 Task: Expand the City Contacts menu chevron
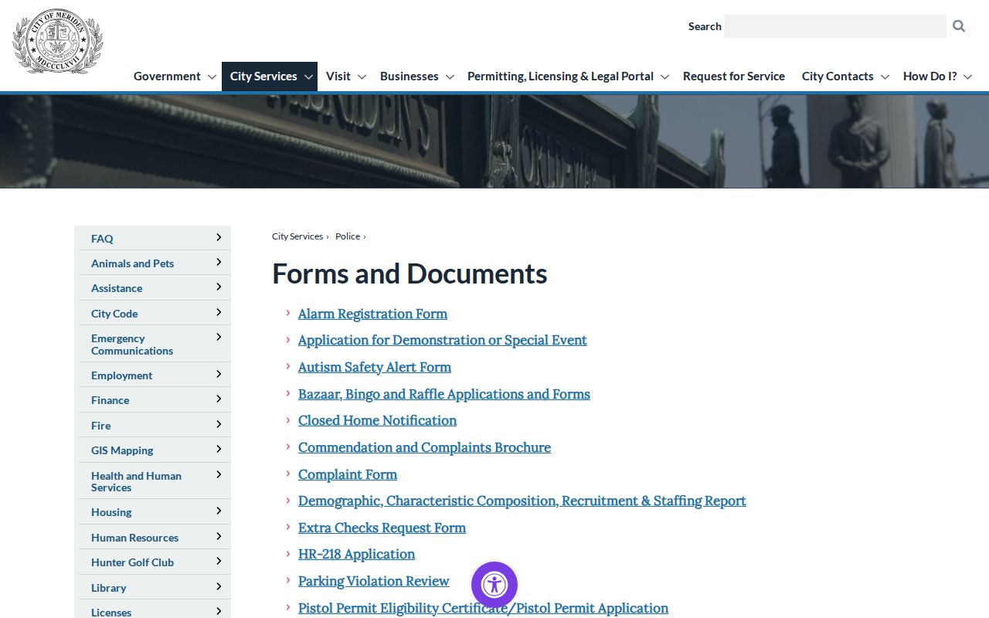tap(885, 76)
